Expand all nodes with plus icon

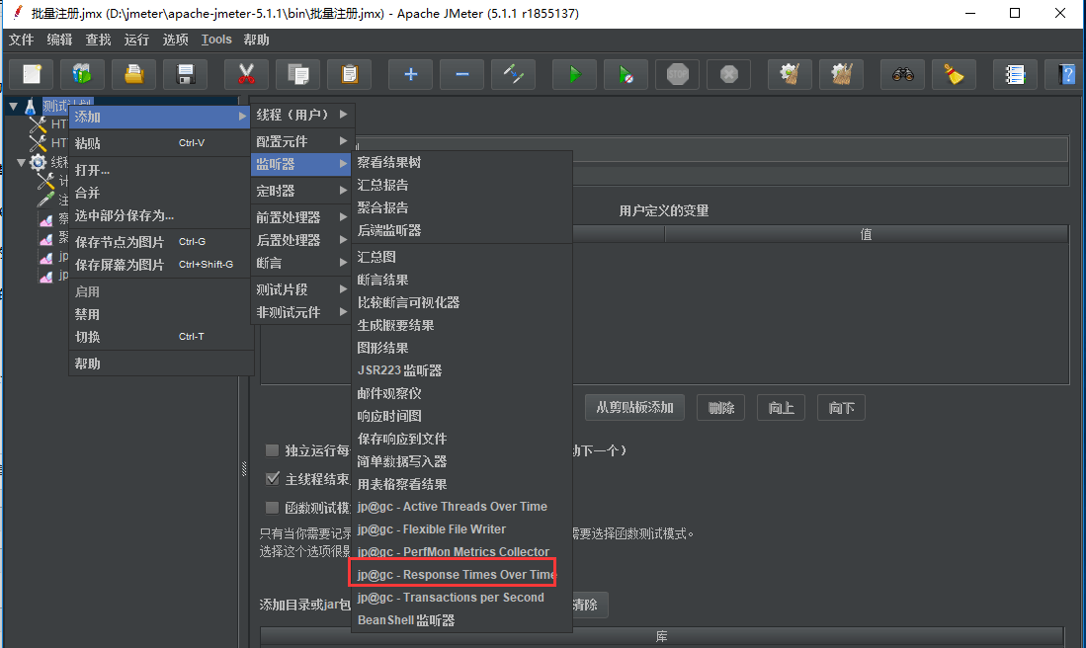pyautogui.click(x=410, y=74)
